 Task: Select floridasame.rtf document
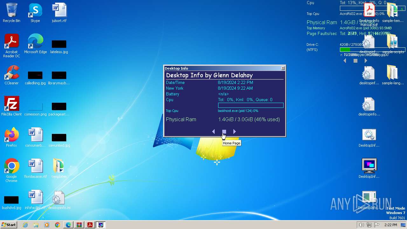[35, 169]
